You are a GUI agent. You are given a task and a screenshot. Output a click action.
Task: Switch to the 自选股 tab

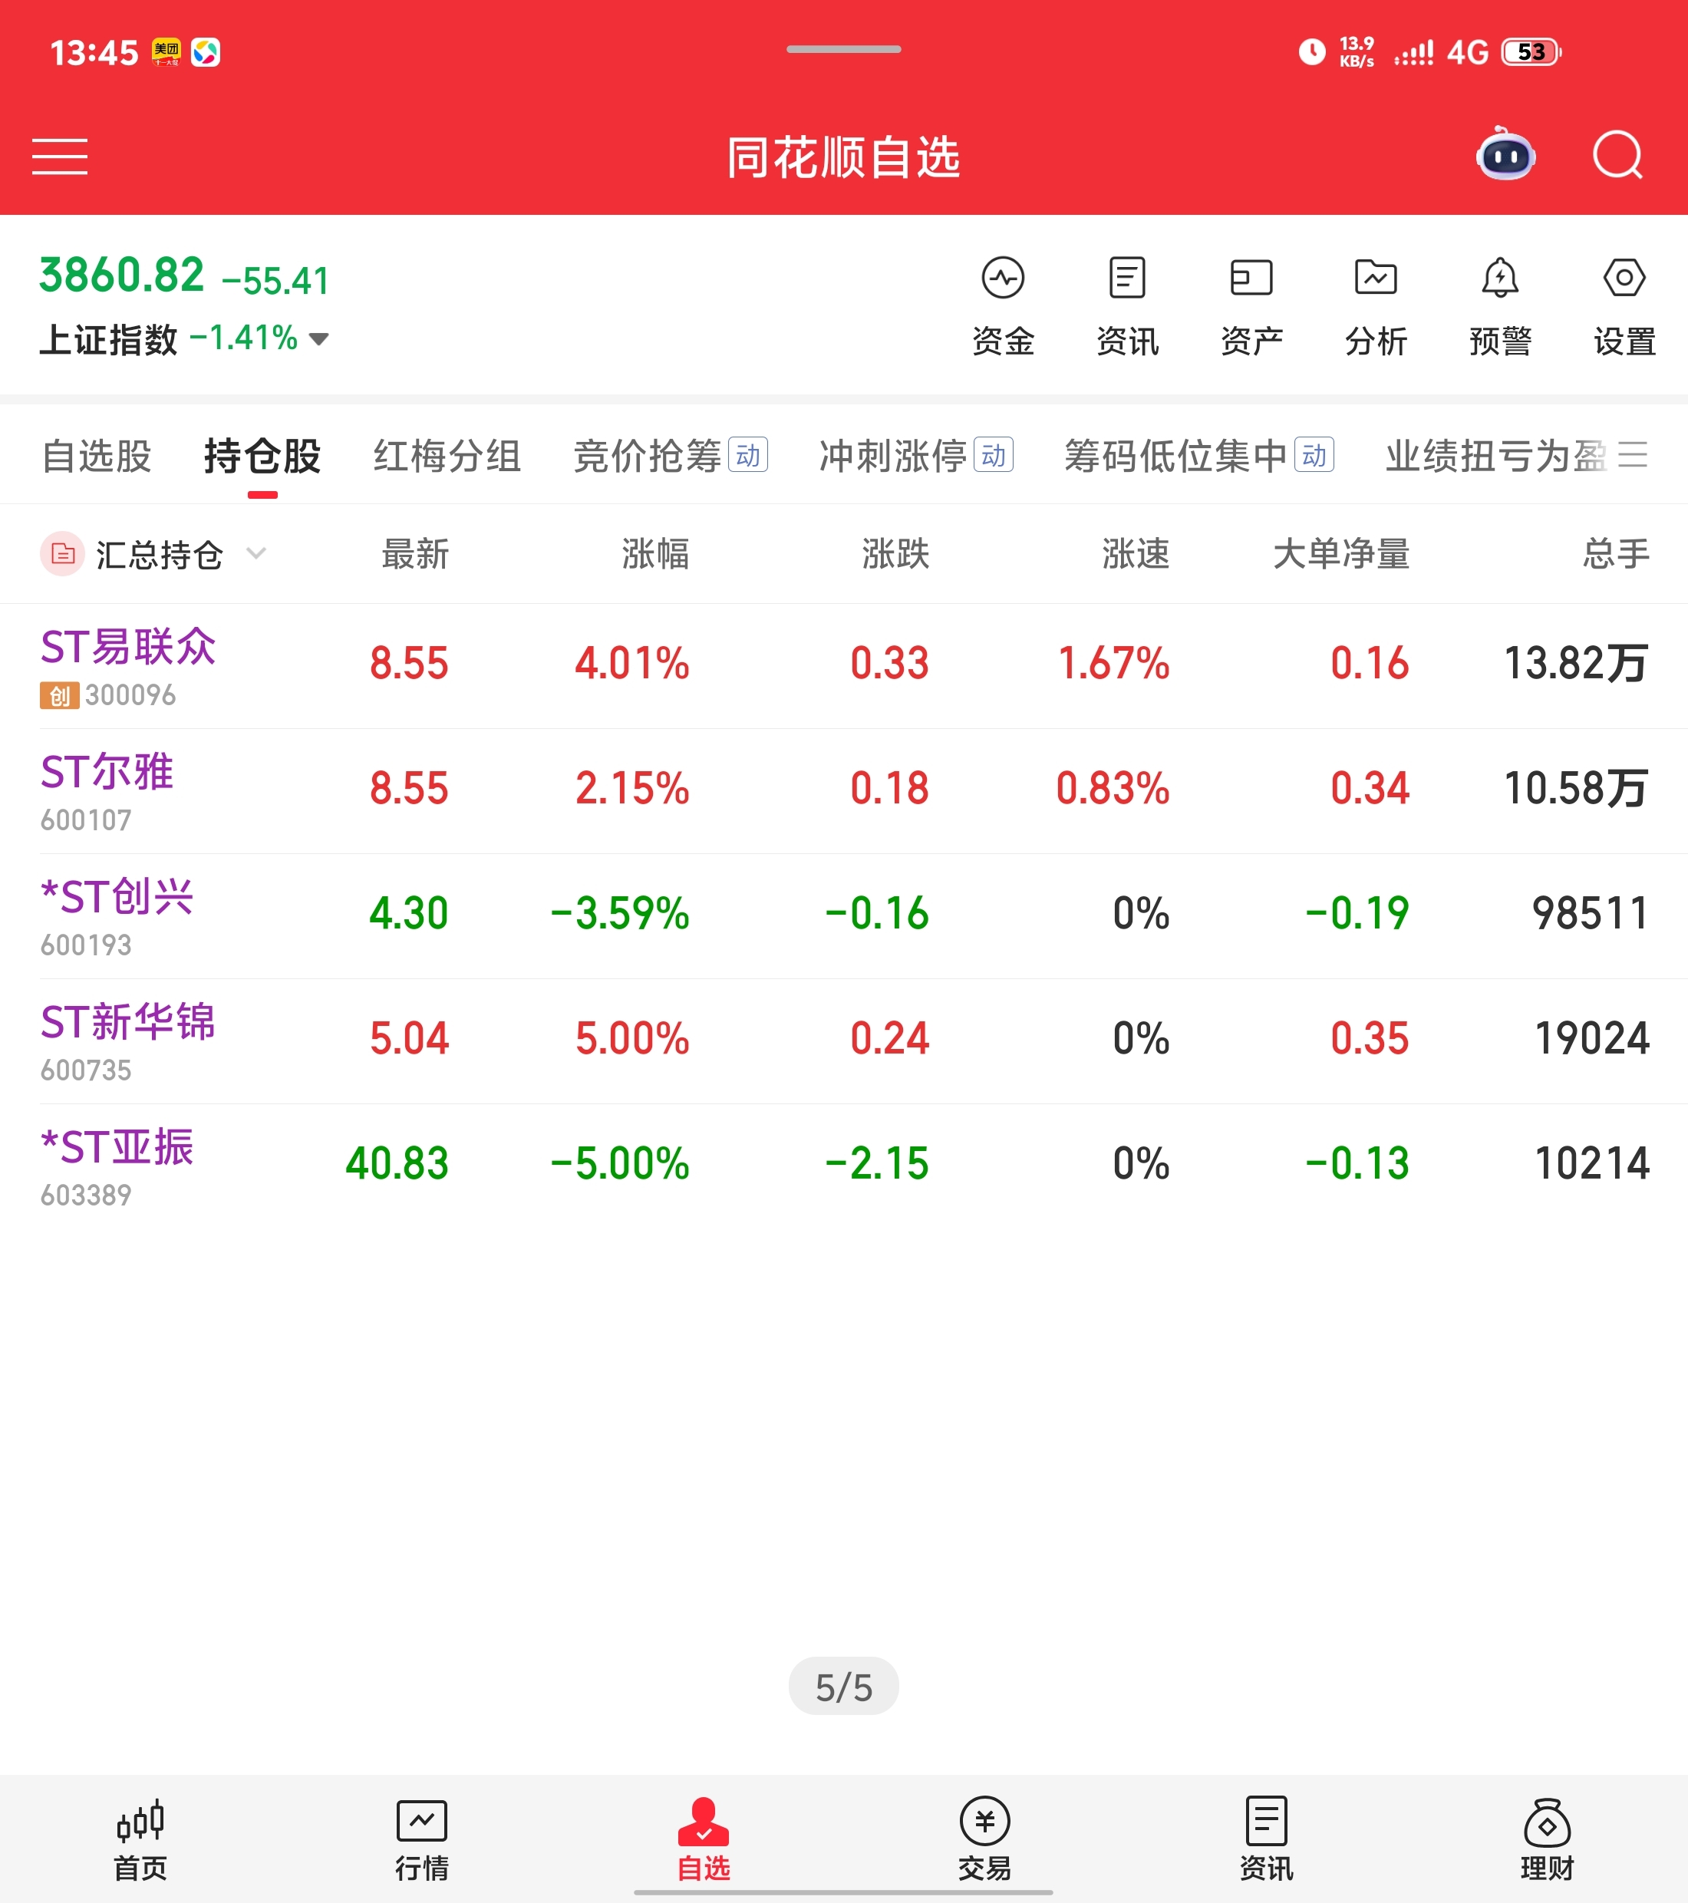(x=97, y=457)
